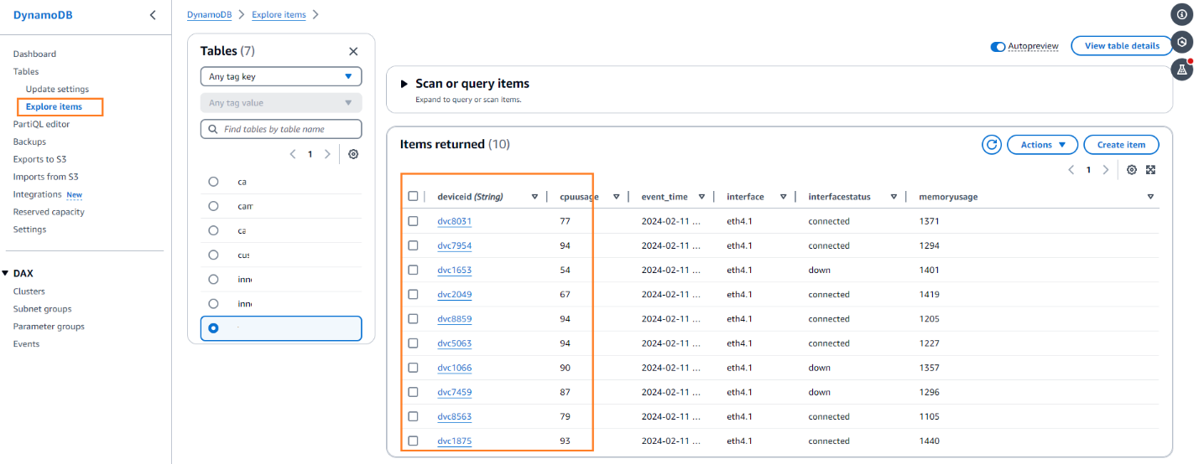1199x464 pixels.
Task: Open the hexagon icon in the right rail
Action: click(1182, 42)
